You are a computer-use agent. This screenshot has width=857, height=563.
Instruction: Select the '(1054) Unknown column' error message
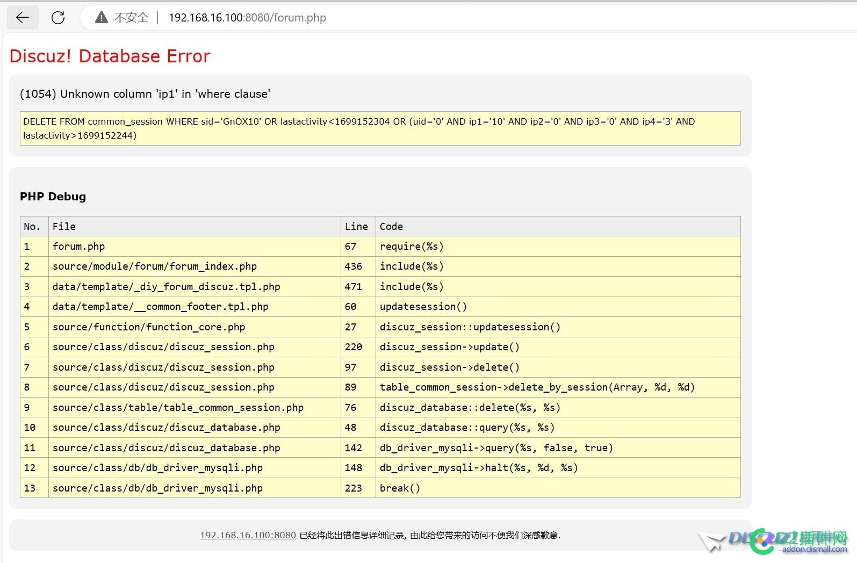point(145,94)
